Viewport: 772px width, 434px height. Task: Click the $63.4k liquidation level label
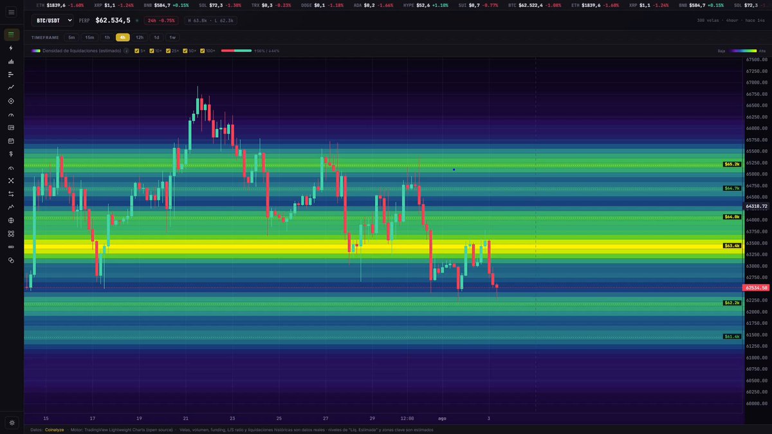point(732,246)
